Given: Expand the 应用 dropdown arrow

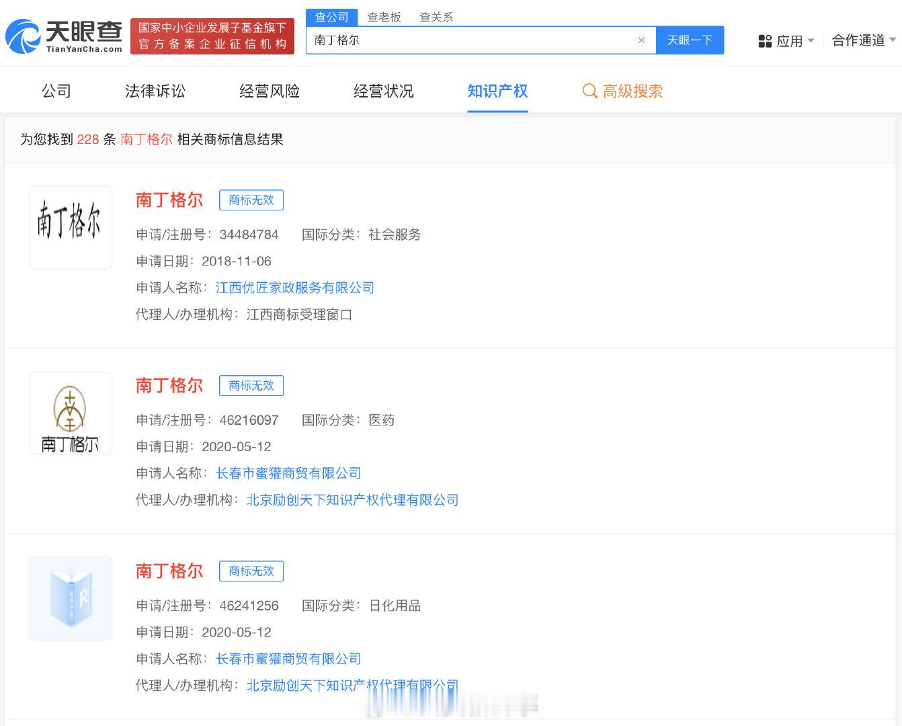Looking at the screenshot, I should click(x=811, y=40).
